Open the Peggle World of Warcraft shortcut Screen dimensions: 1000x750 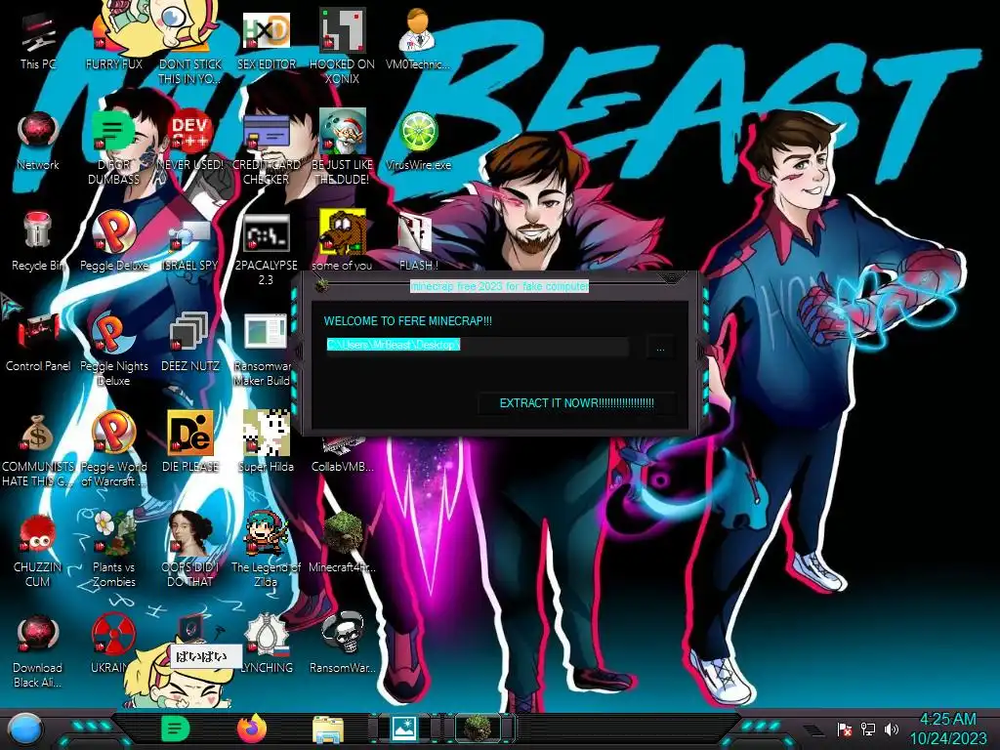(113, 449)
